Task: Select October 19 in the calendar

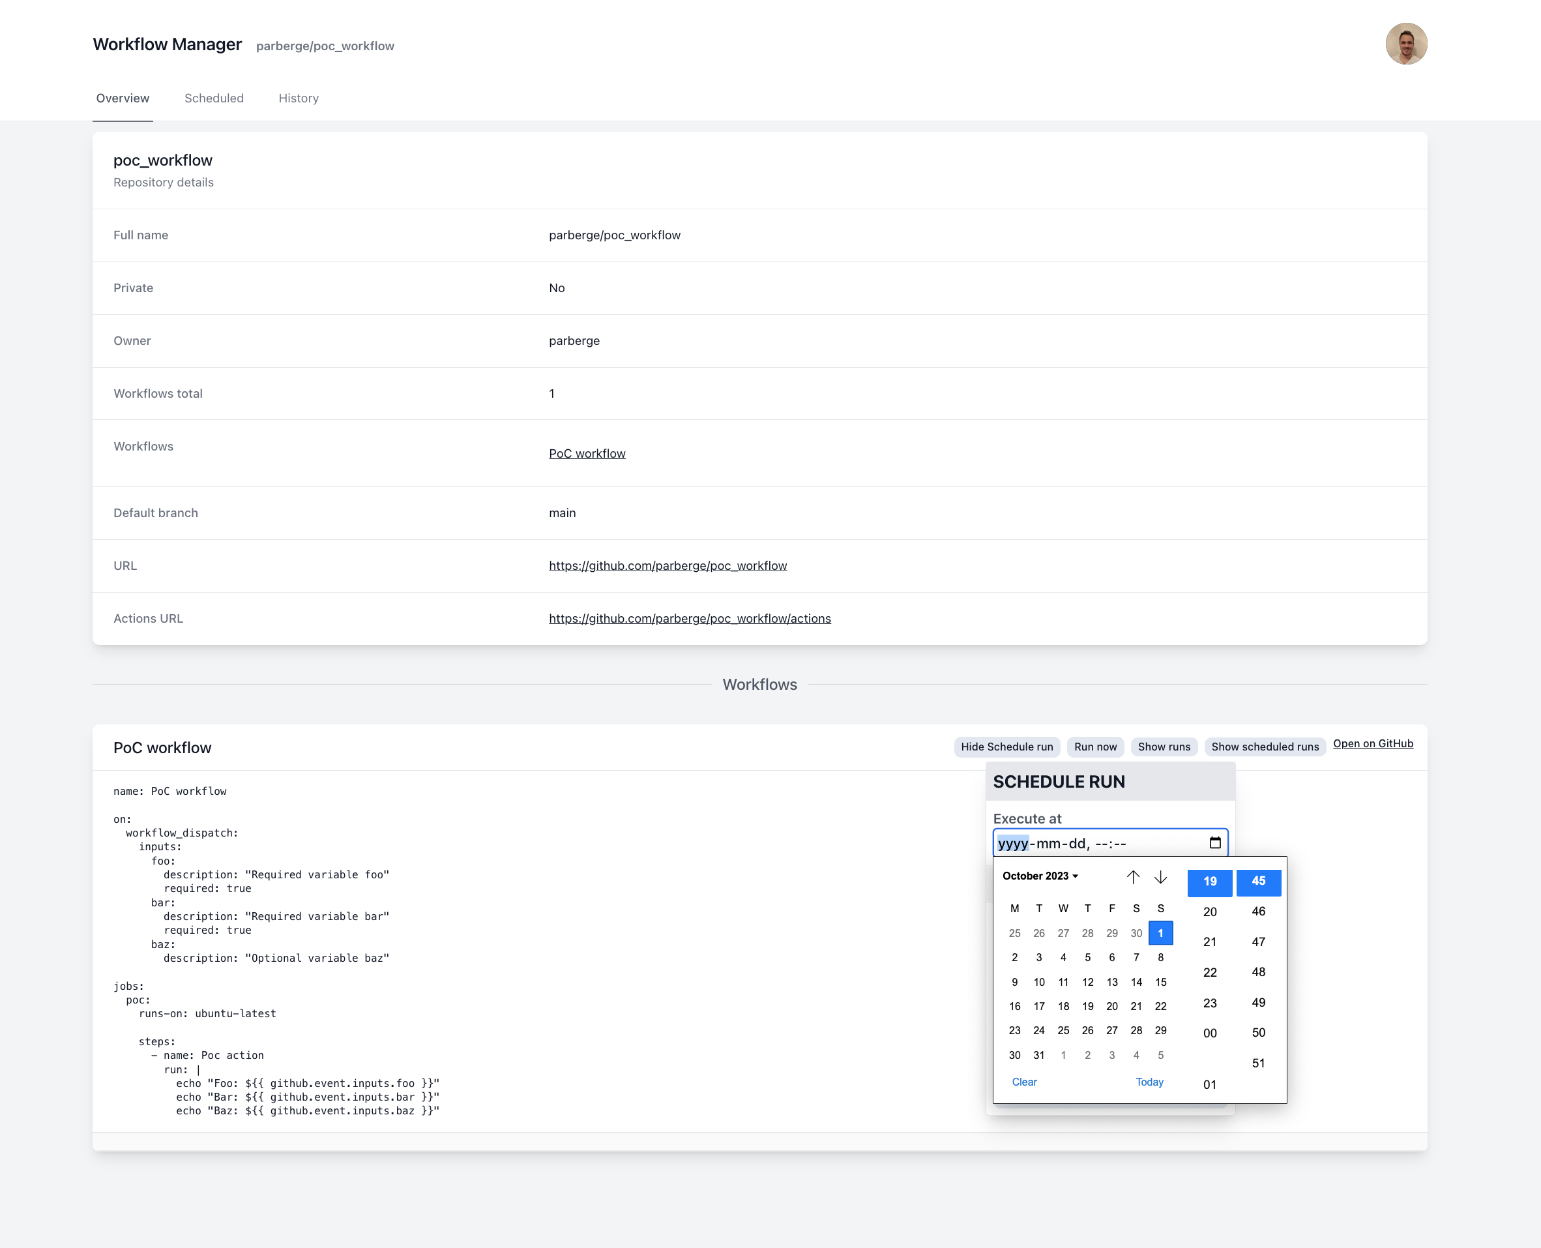Action: coord(1087,1005)
